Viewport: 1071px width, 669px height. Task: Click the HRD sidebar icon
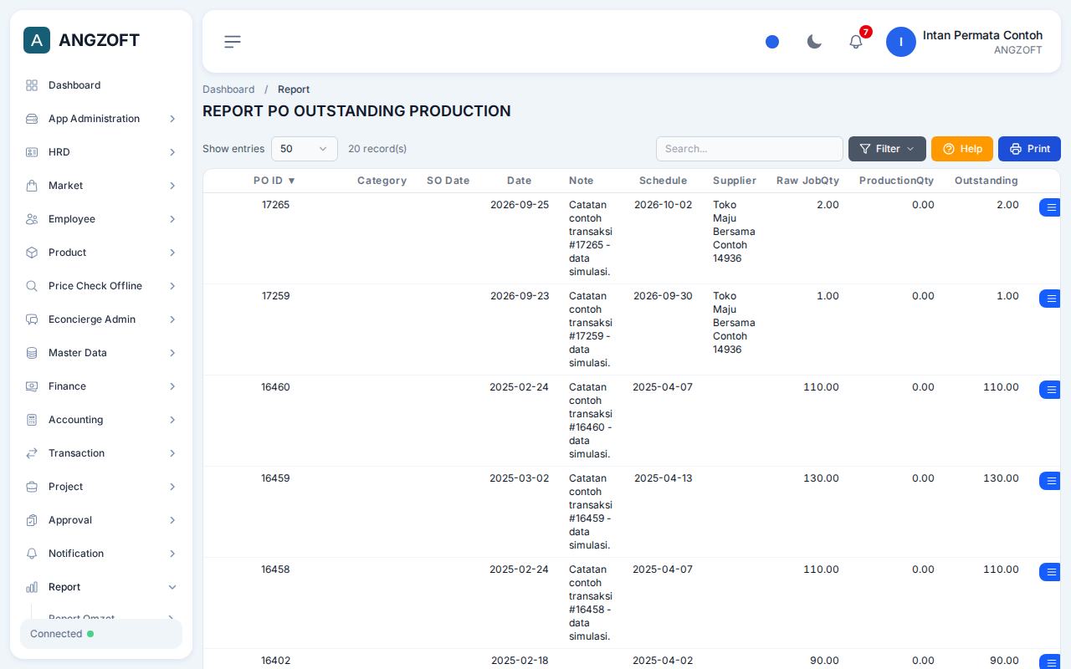pyautogui.click(x=32, y=152)
